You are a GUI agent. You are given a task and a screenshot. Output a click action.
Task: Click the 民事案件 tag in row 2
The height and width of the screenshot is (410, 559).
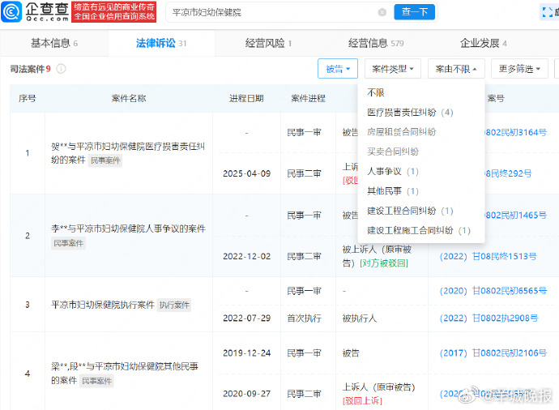click(x=68, y=244)
